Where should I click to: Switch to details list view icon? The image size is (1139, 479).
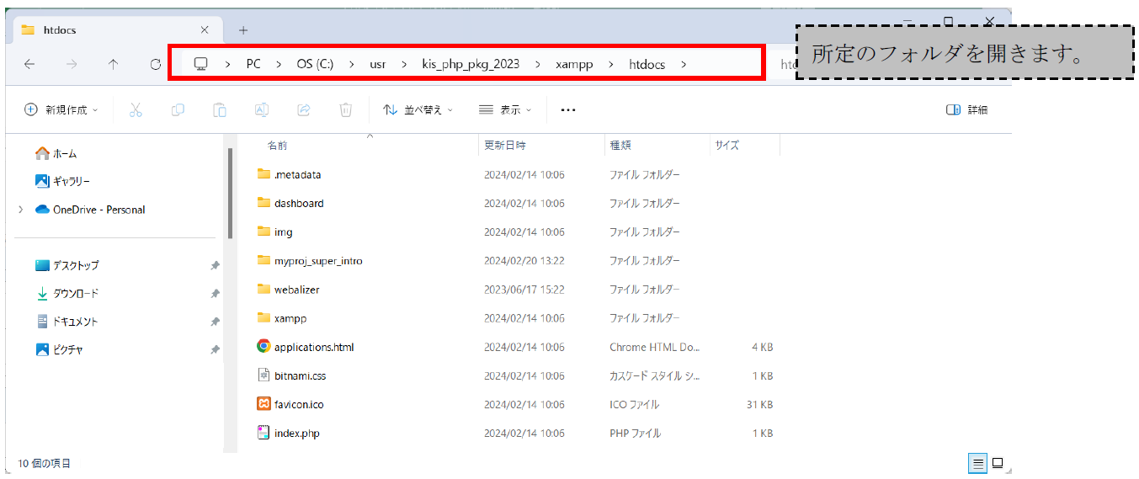977,463
